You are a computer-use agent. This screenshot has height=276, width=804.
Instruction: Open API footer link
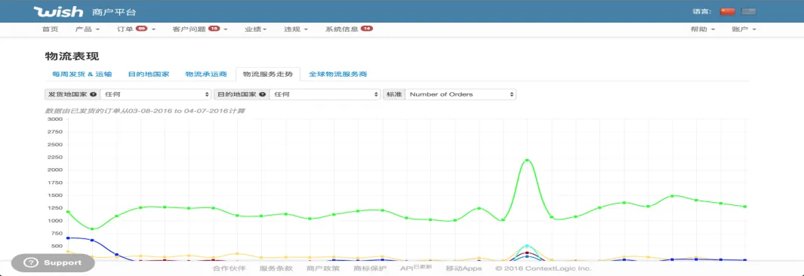(416, 268)
